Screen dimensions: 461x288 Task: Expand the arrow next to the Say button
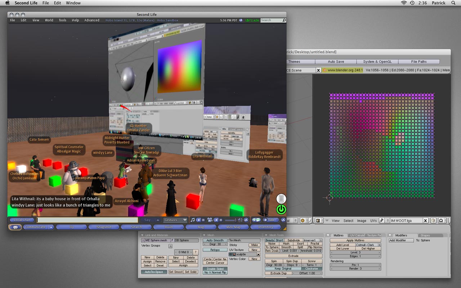tap(157, 220)
